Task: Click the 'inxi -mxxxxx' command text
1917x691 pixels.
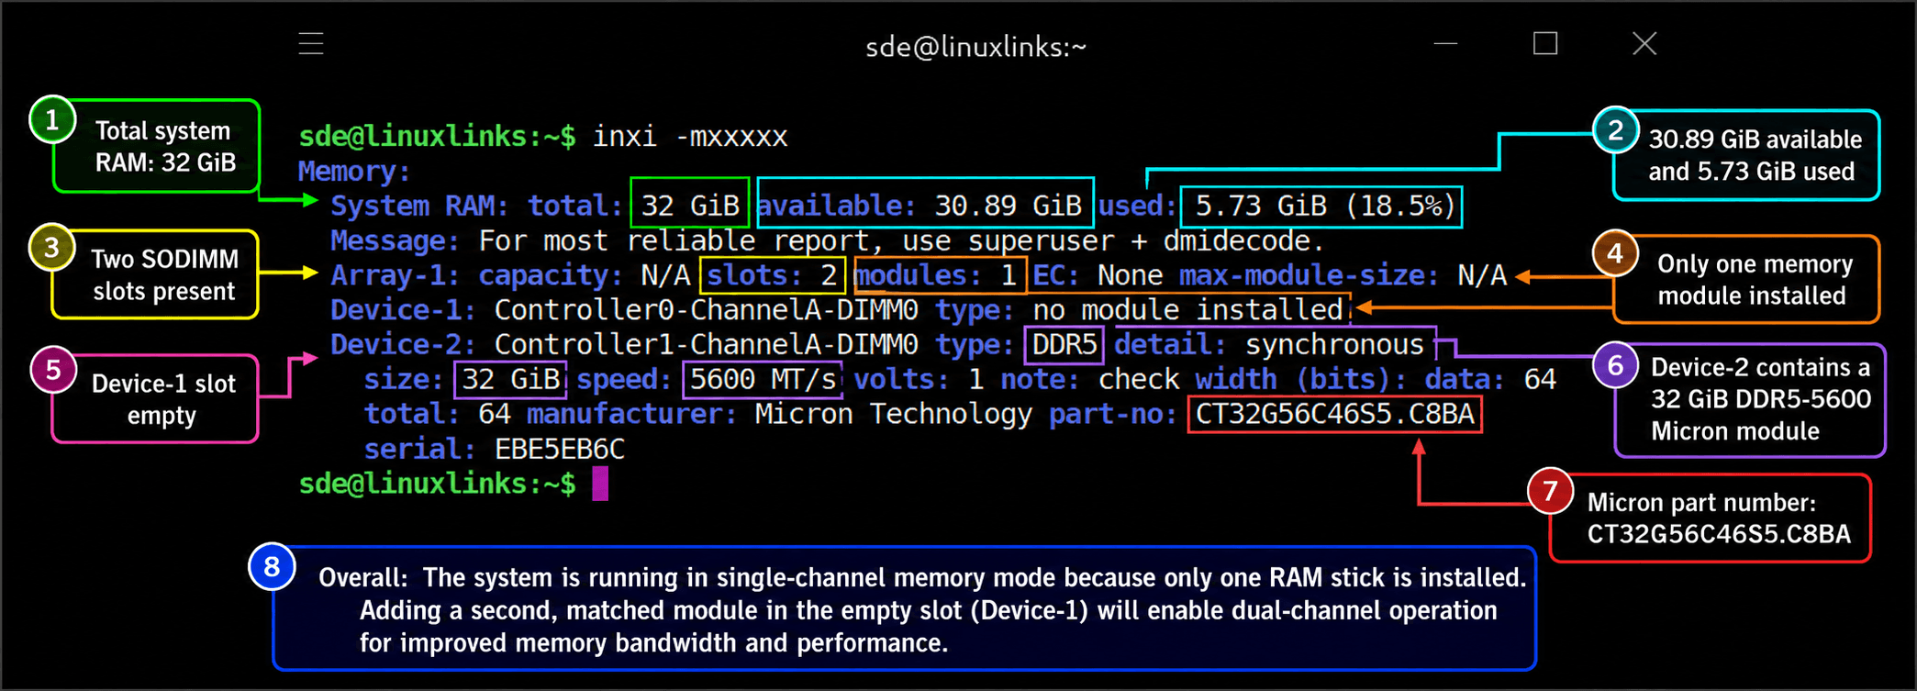Action: click(x=690, y=137)
